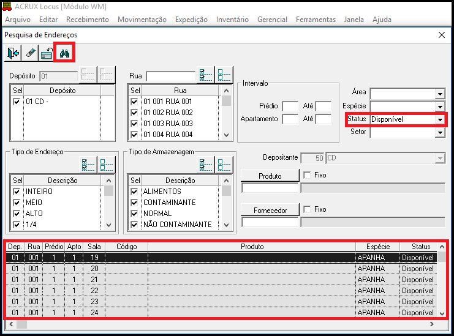Uncheck NORMAL storage type
454x336 pixels.
coord(134,214)
